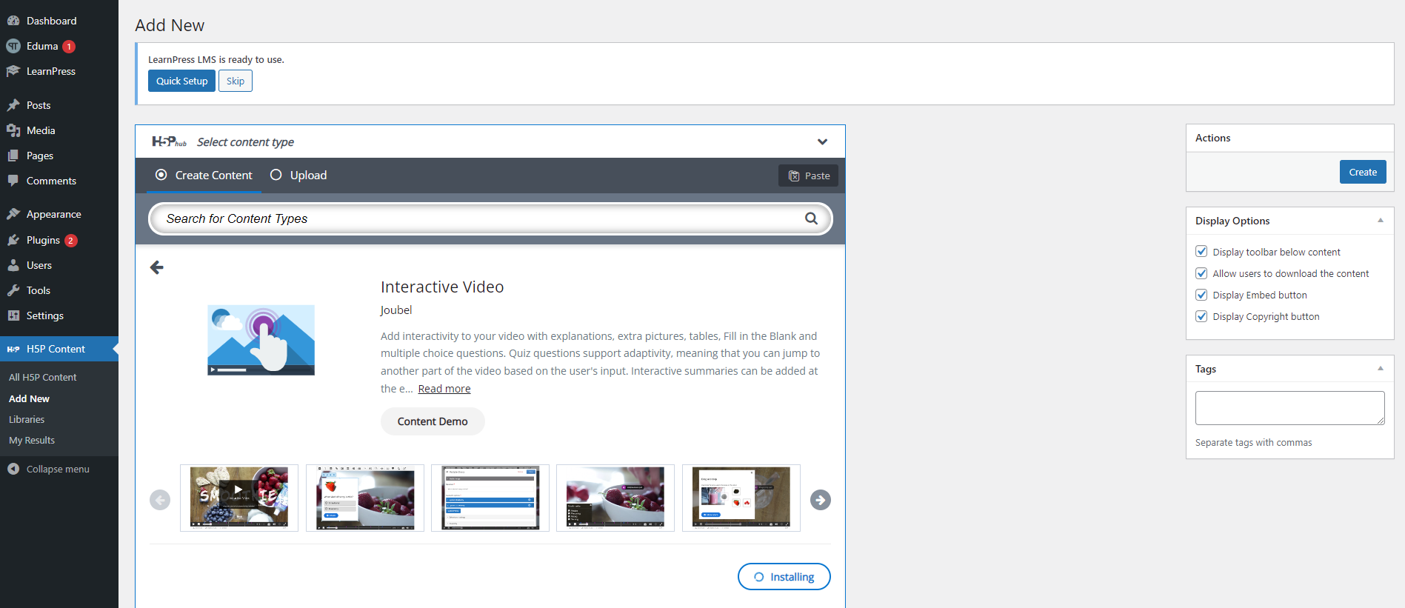
Task: Click the H5P hub logo
Action: click(x=169, y=141)
